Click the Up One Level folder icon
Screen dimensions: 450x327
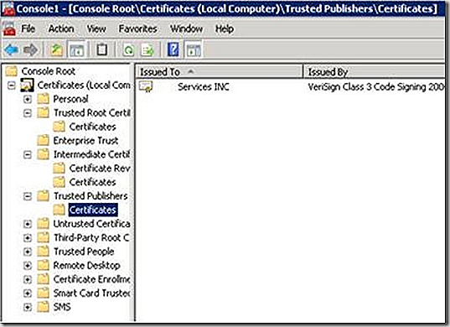(x=57, y=50)
